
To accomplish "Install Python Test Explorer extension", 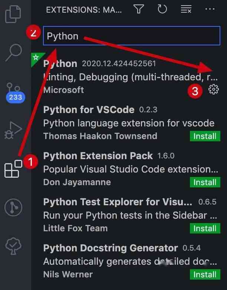I will point(205,228).
